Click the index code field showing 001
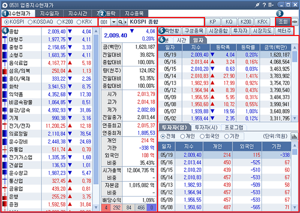Image resolution: width=300 pixels, height=213 pixels. pyautogui.click(x=104, y=22)
